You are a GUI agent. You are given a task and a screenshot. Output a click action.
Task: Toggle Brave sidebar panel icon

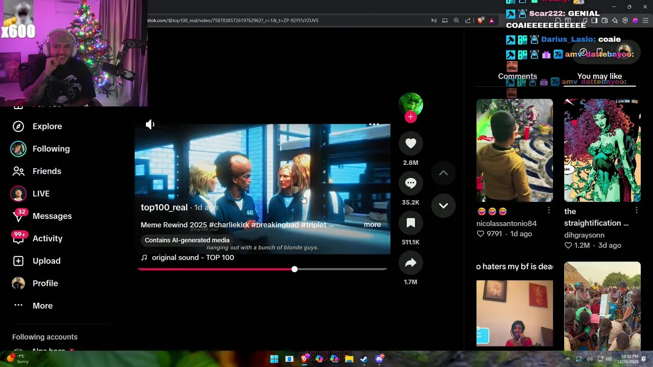tap(594, 20)
